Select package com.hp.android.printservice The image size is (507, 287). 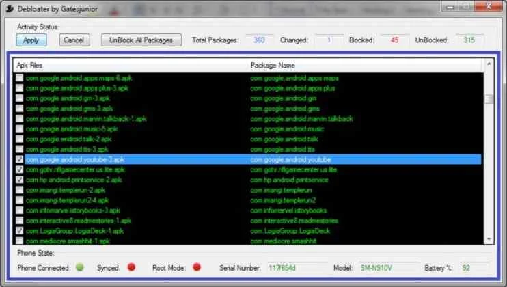pos(290,180)
